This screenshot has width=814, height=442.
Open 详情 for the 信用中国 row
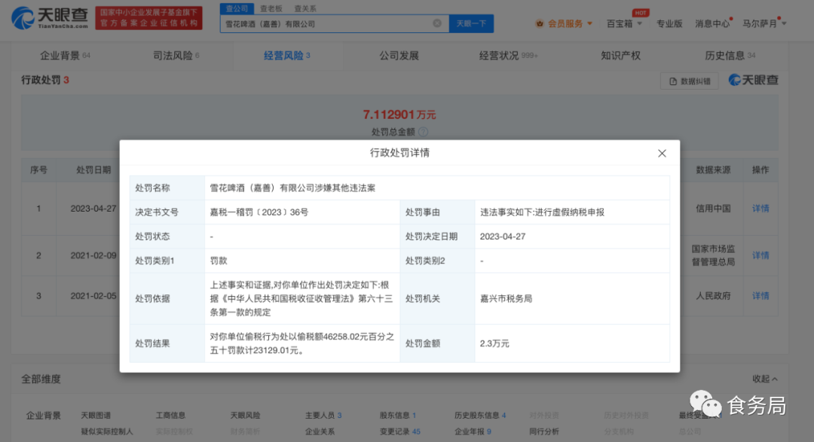760,208
